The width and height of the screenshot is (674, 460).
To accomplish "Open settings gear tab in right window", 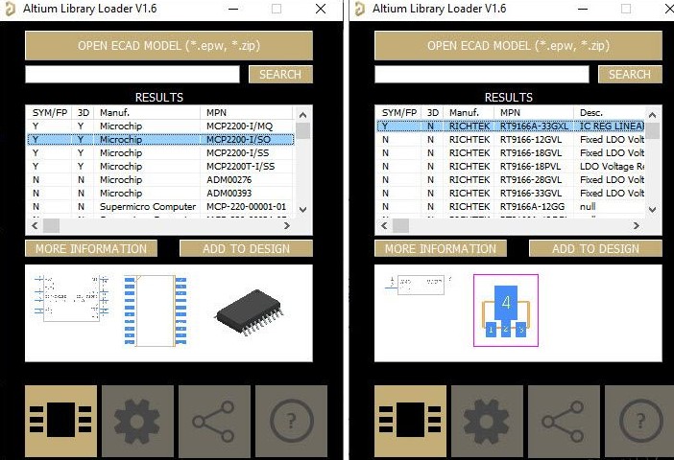I will click(487, 421).
